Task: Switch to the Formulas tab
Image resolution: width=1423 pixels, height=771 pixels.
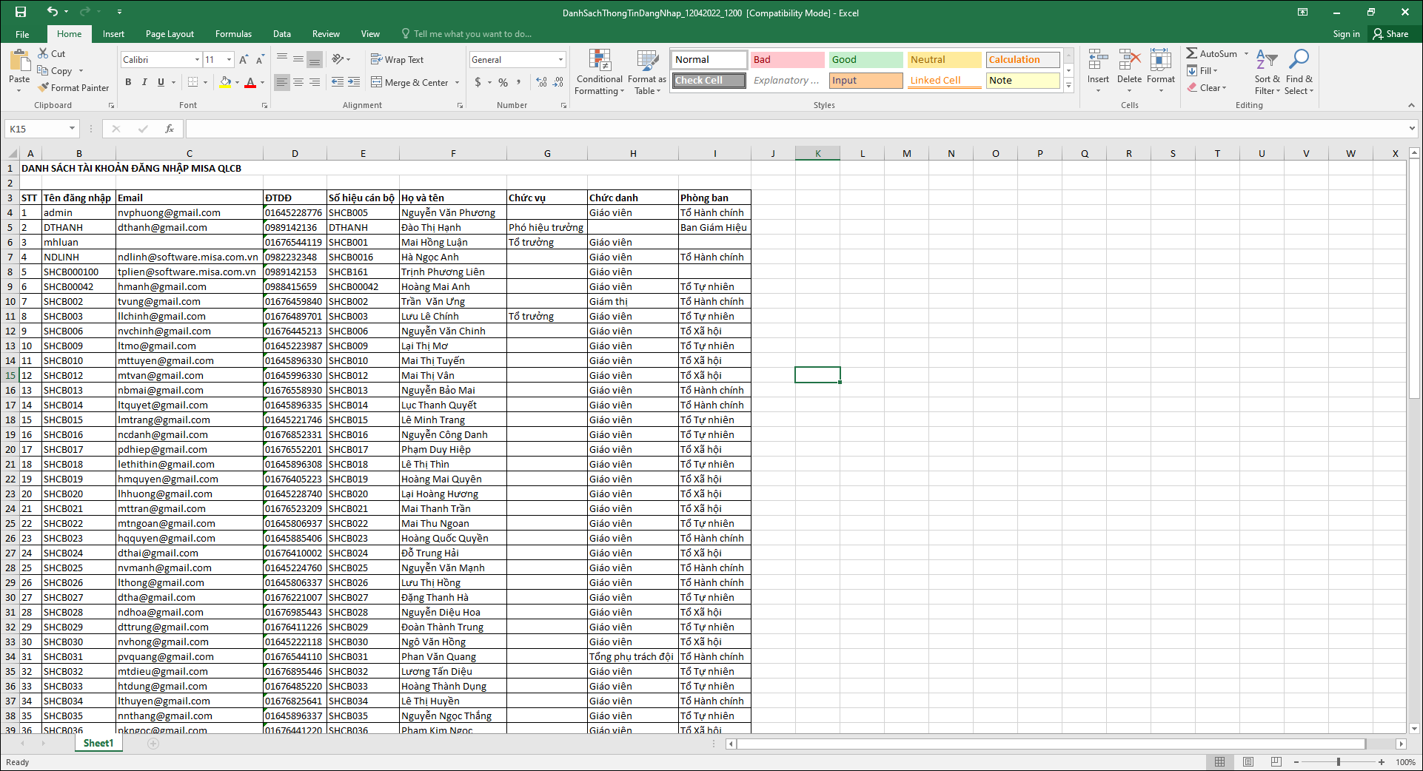Action: coord(233,34)
